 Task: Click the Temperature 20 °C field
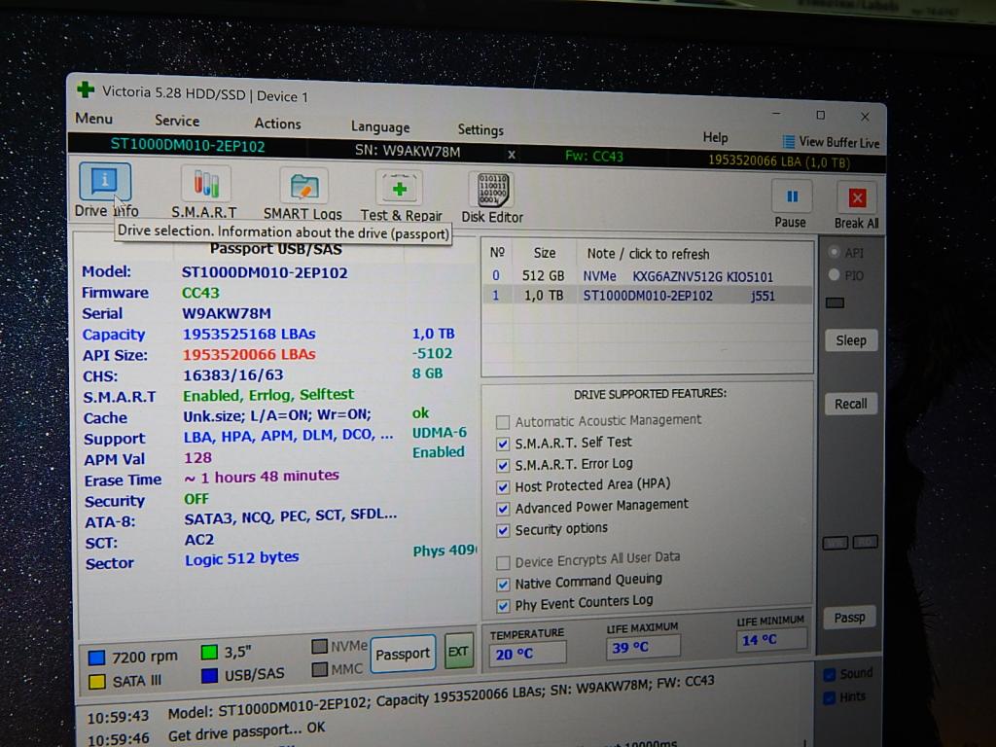pyautogui.click(x=527, y=654)
